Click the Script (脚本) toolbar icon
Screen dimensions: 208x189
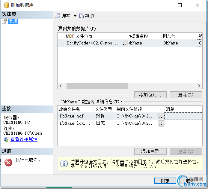point(58,16)
